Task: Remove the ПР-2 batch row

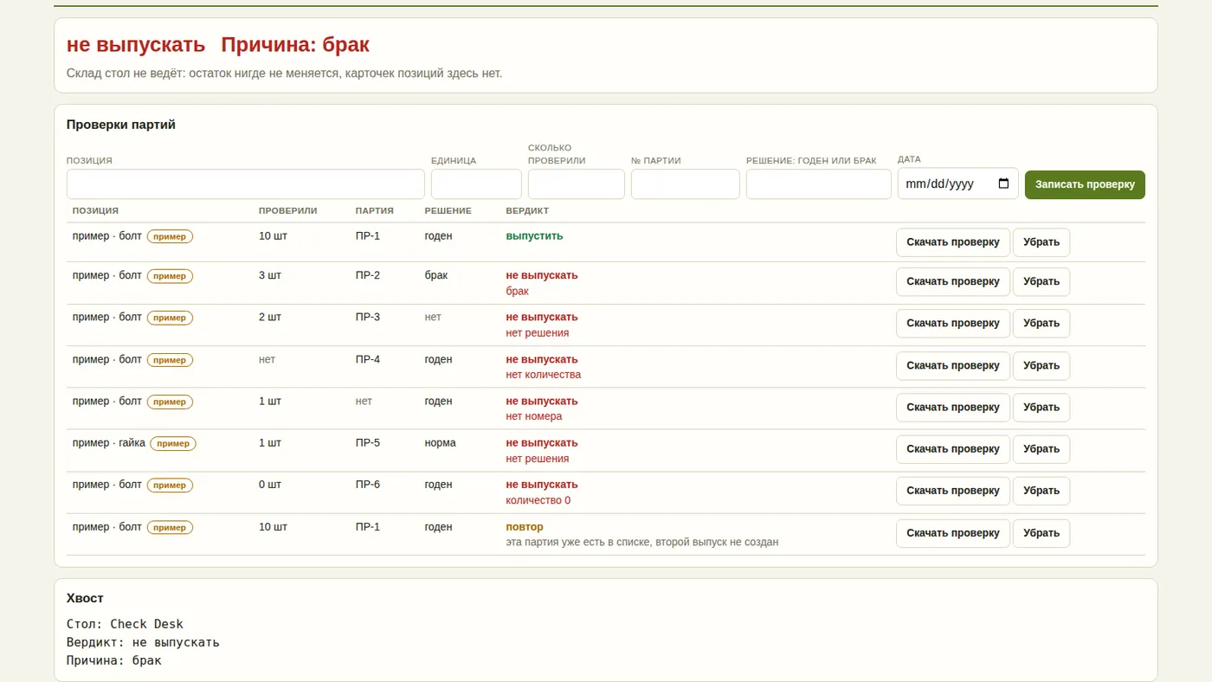Action: coord(1041,282)
